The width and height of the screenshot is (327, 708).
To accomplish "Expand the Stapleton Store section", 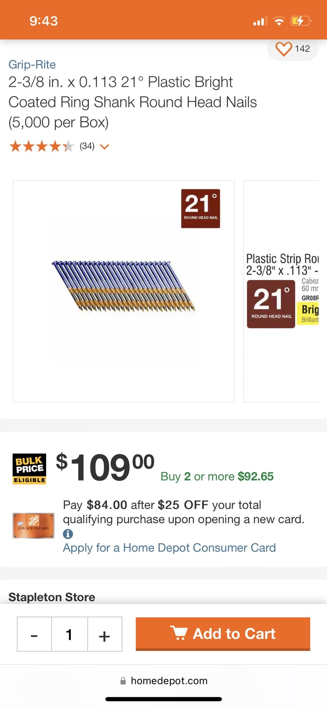I will pos(52,597).
